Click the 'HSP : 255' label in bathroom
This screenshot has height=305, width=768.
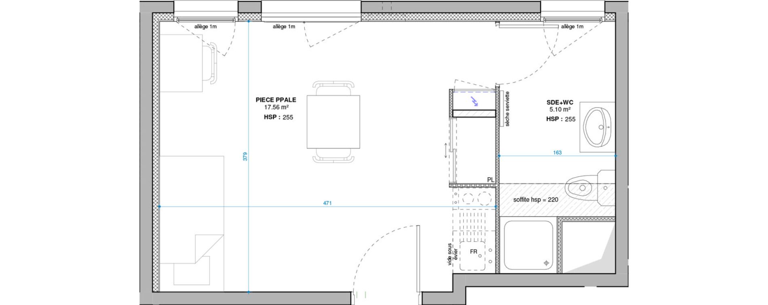click(x=561, y=119)
